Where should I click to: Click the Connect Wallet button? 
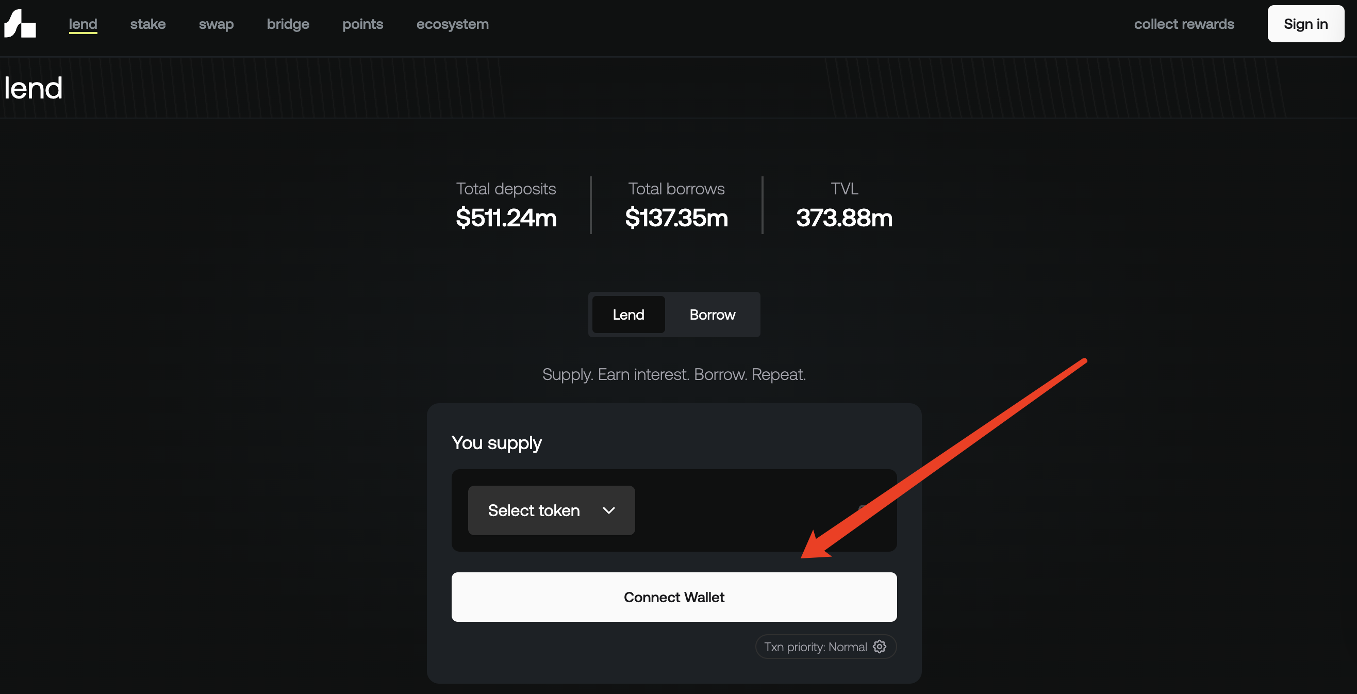pos(674,597)
